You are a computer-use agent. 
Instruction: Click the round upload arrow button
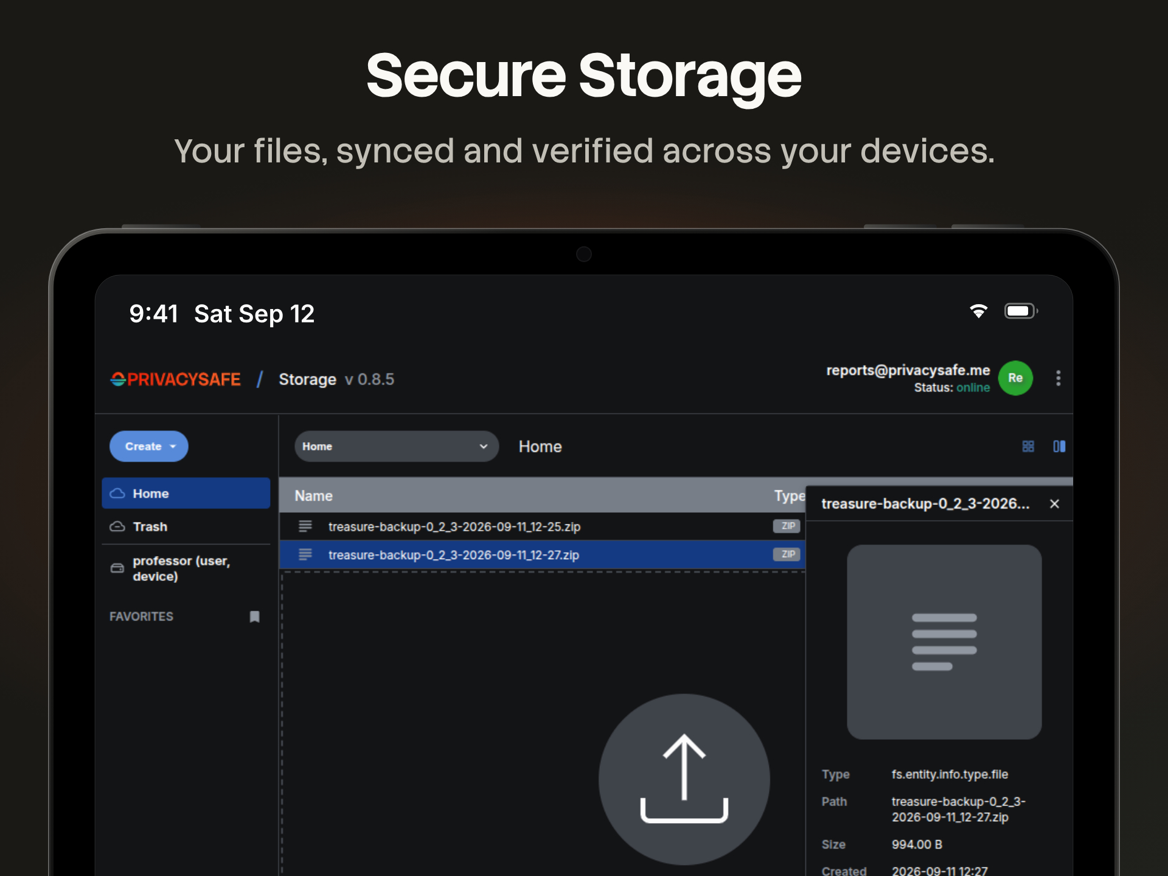(684, 779)
